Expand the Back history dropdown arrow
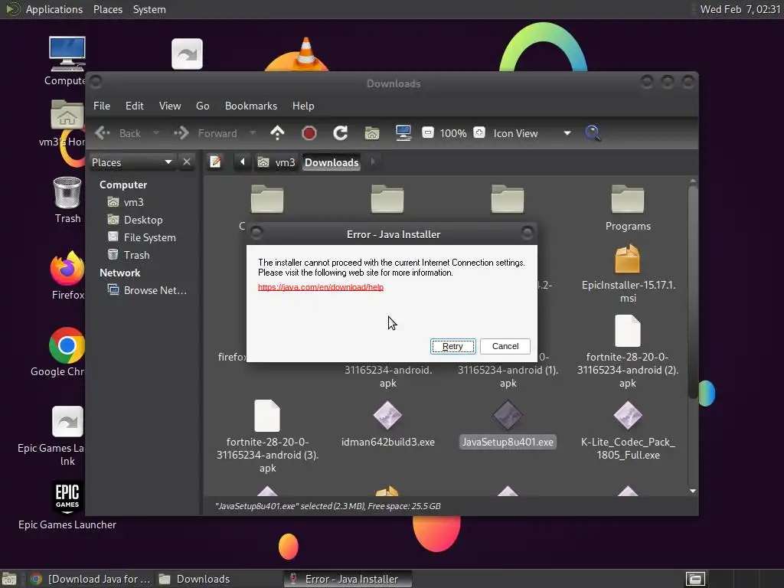Screen dimensions: 784x588 click(x=156, y=133)
